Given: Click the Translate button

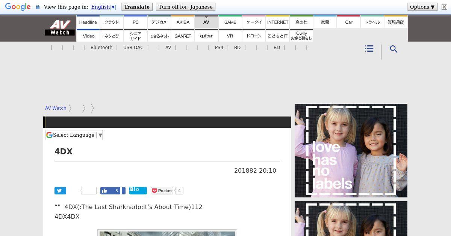Looking at the screenshot, I should click(x=137, y=7).
